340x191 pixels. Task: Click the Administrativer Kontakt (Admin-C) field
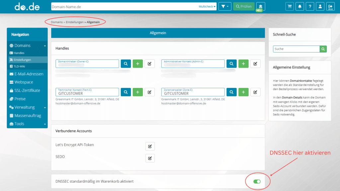tap(193, 64)
